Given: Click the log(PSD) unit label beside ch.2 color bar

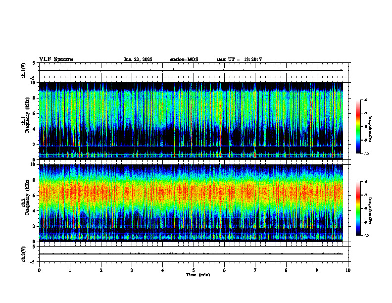Looking at the screenshot, I should [x=371, y=211].
